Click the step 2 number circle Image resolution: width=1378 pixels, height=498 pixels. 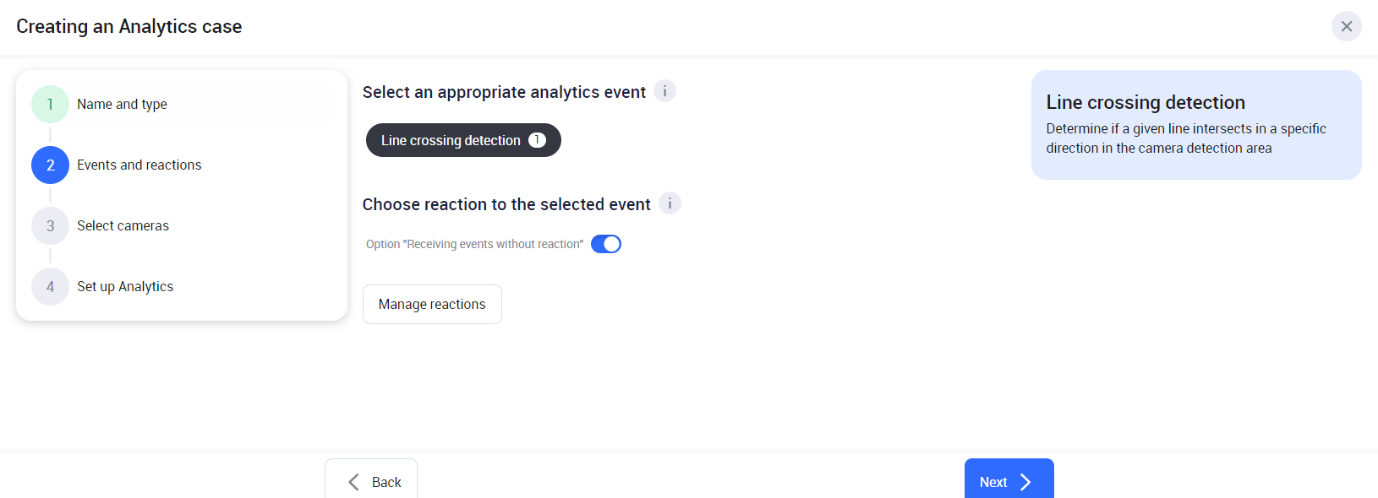50,165
